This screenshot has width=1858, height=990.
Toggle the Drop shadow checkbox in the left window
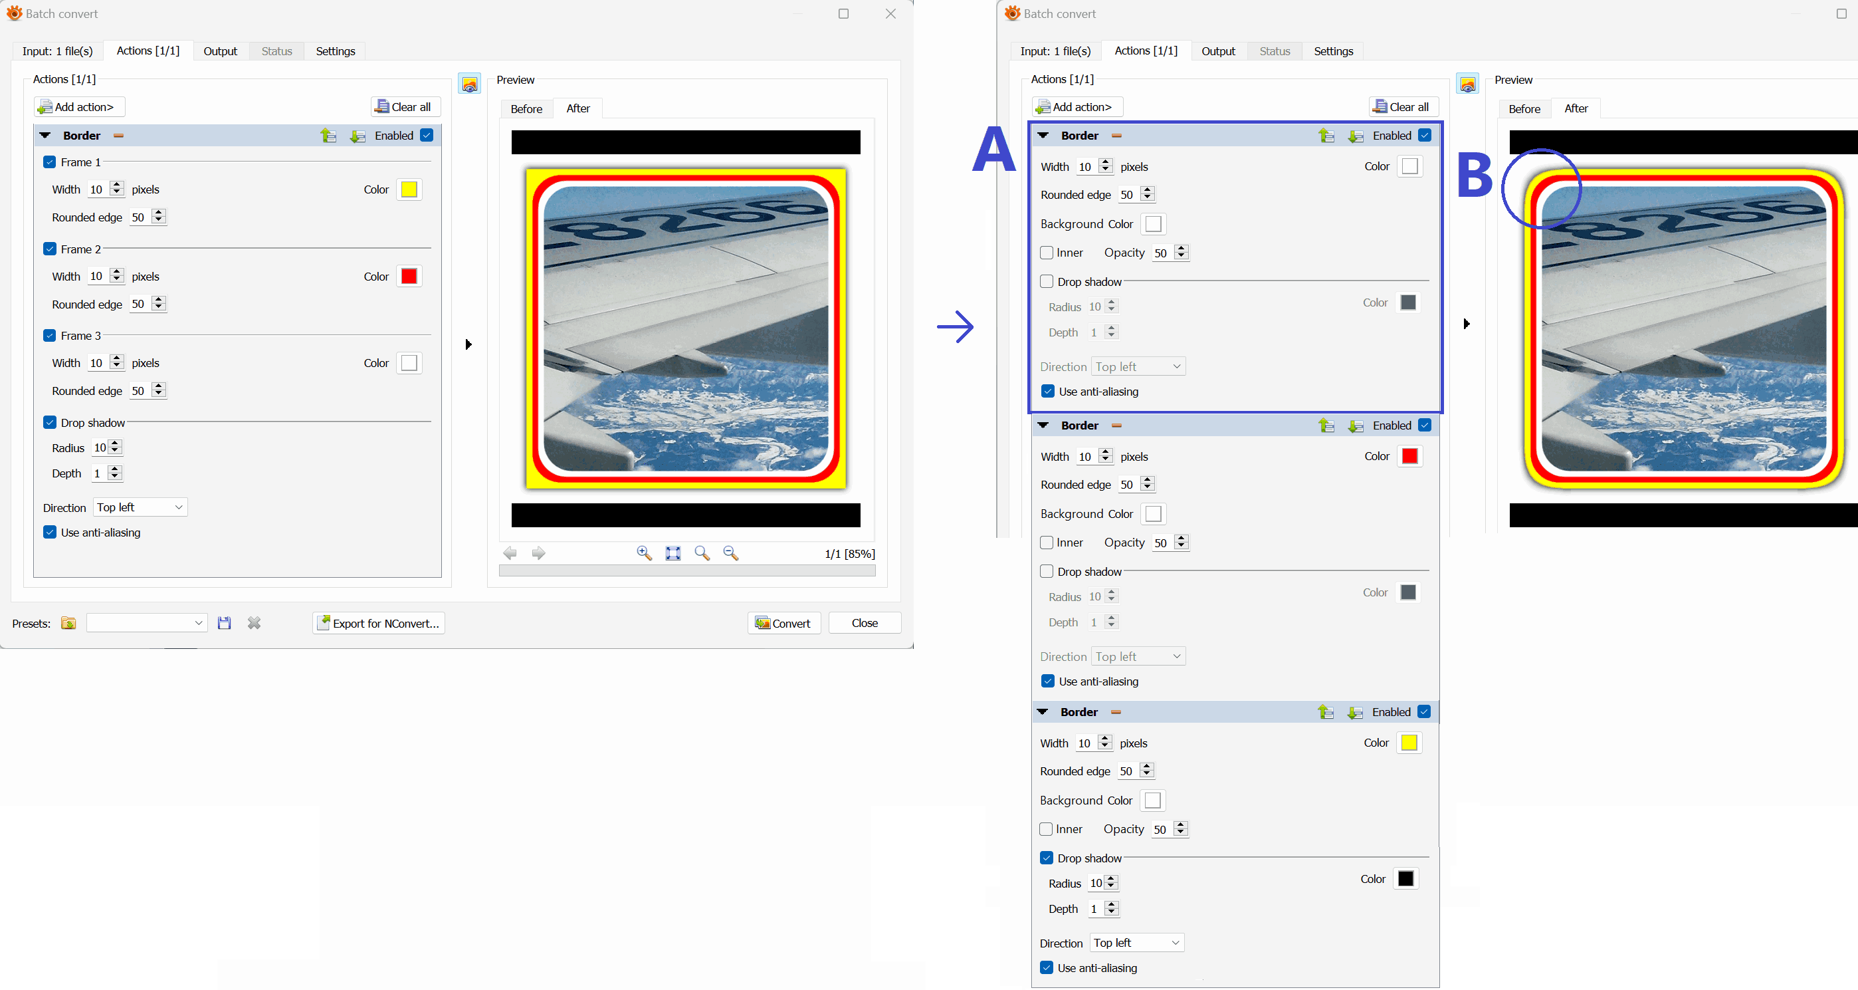(50, 423)
